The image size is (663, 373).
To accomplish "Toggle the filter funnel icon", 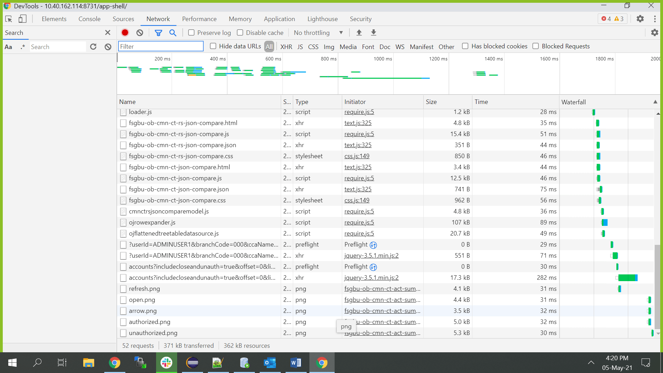I will pyautogui.click(x=158, y=32).
